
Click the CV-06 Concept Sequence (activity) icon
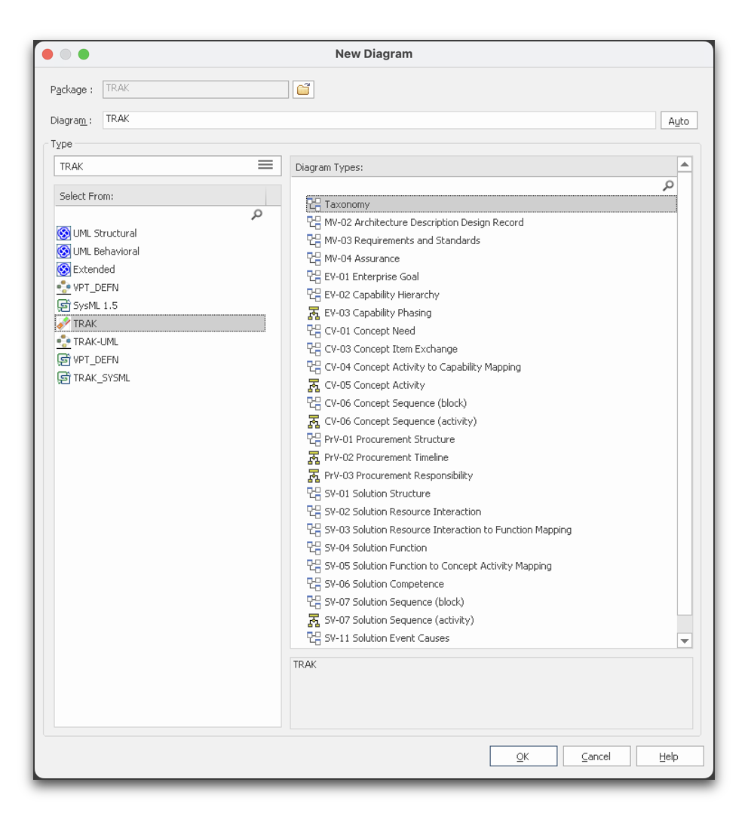[314, 421]
